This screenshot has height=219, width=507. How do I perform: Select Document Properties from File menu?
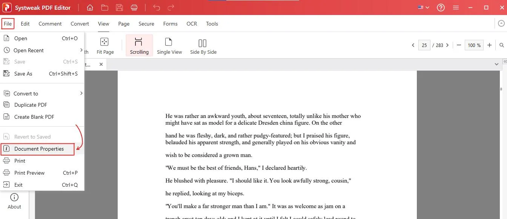click(x=38, y=149)
